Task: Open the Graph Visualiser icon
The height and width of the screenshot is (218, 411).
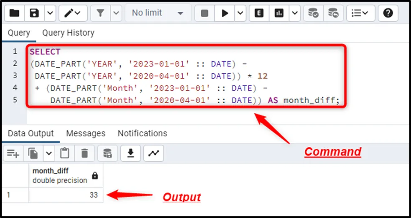Action: (x=153, y=154)
